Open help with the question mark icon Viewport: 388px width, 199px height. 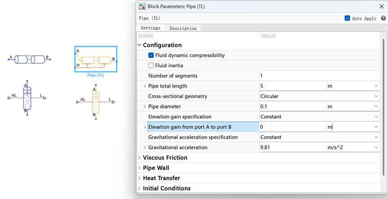[x=384, y=18]
